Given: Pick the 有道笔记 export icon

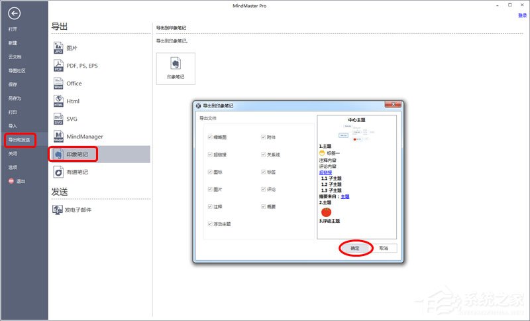Looking at the screenshot, I should 58,172.
